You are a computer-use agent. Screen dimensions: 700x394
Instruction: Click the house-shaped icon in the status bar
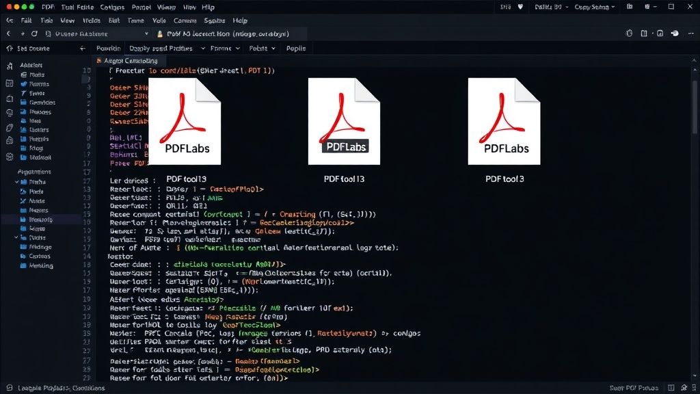[x=684, y=388]
